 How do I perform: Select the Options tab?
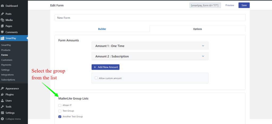point(197,29)
